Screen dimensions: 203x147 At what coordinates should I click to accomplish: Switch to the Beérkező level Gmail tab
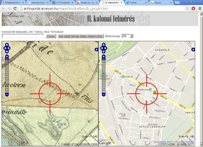point(14,2)
